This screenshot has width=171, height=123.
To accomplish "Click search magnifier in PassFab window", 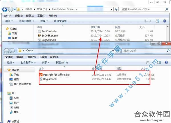I will click(166, 9).
